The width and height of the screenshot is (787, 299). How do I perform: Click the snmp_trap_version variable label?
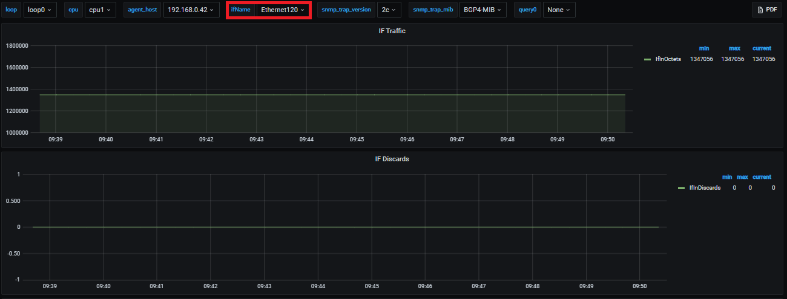click(346, 10)
